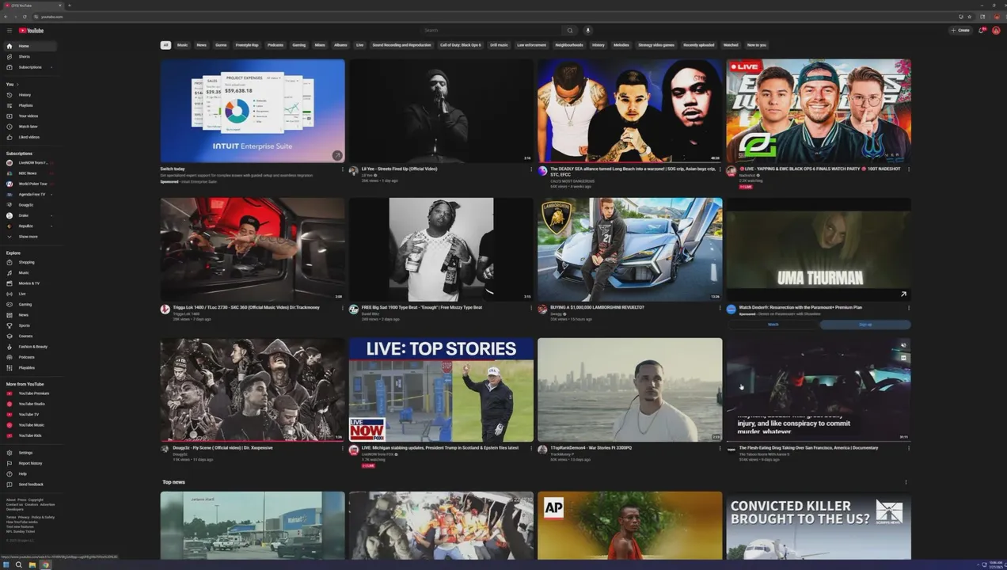Open Report history in sidebar
The width and height of the screenshot is (1007, 570).
pos(30,463)
